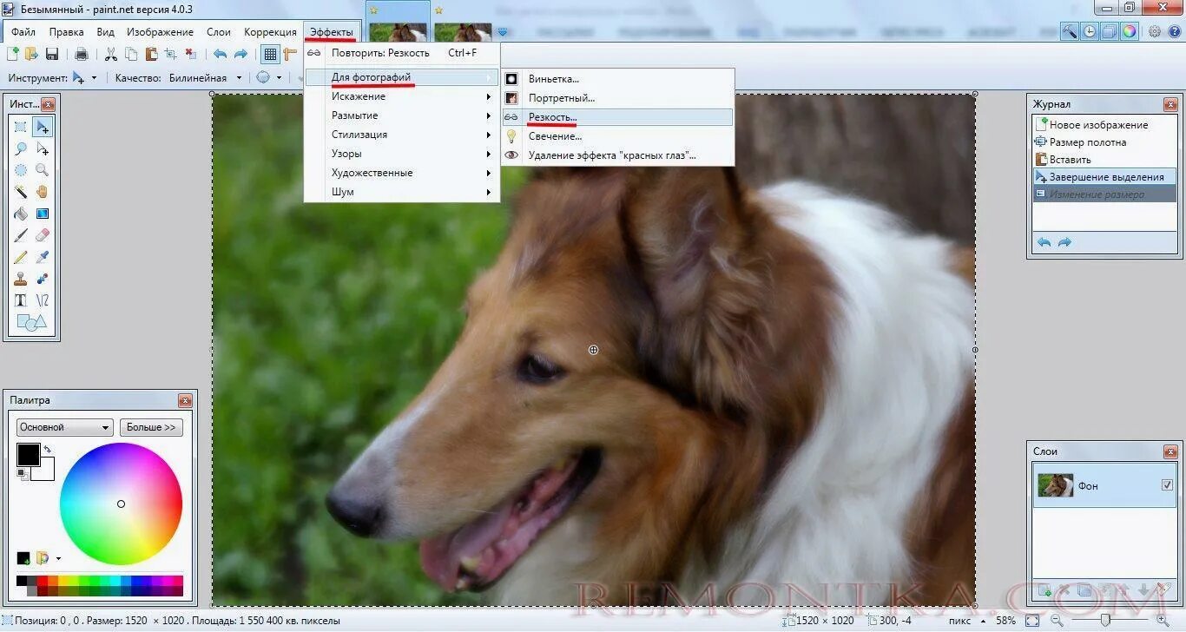The height and width of the screenshot is (632, 1186).
Task: Open the settings gear icon
Action: tap(1155, 31)
